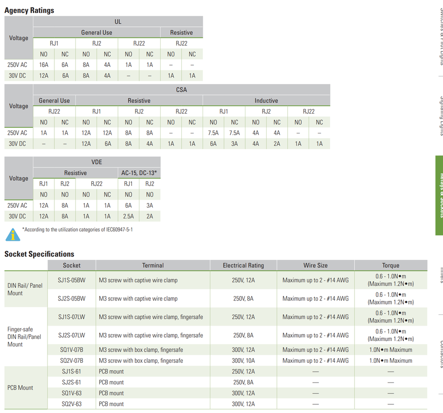Click the Socket Specifications heading

point(39,254)
